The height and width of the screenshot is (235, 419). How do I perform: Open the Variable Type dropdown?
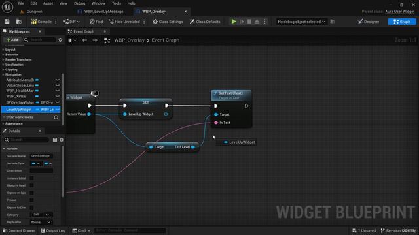pos(36,163)
